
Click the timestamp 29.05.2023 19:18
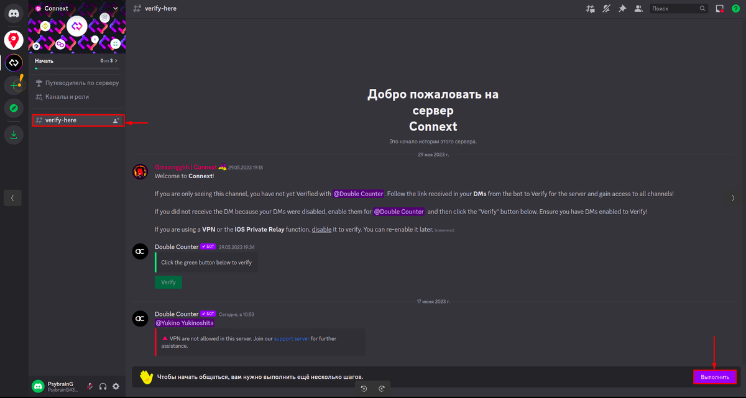click(246, 168)
